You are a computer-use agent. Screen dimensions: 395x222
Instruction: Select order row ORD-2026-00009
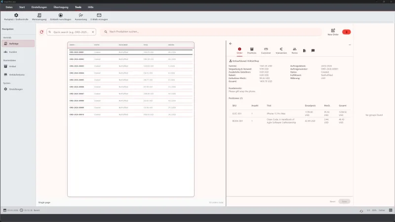coord(131,108)
